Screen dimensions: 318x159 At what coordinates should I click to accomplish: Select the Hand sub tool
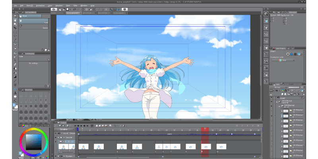point(34,21)
